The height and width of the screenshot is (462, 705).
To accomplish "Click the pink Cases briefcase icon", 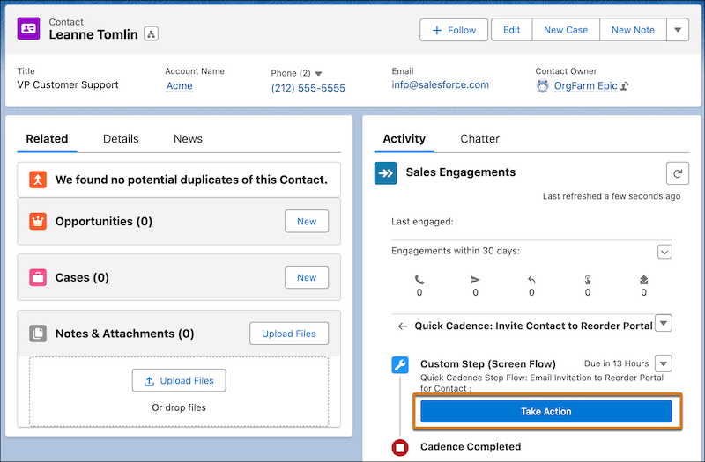I will tap(38, 277).
